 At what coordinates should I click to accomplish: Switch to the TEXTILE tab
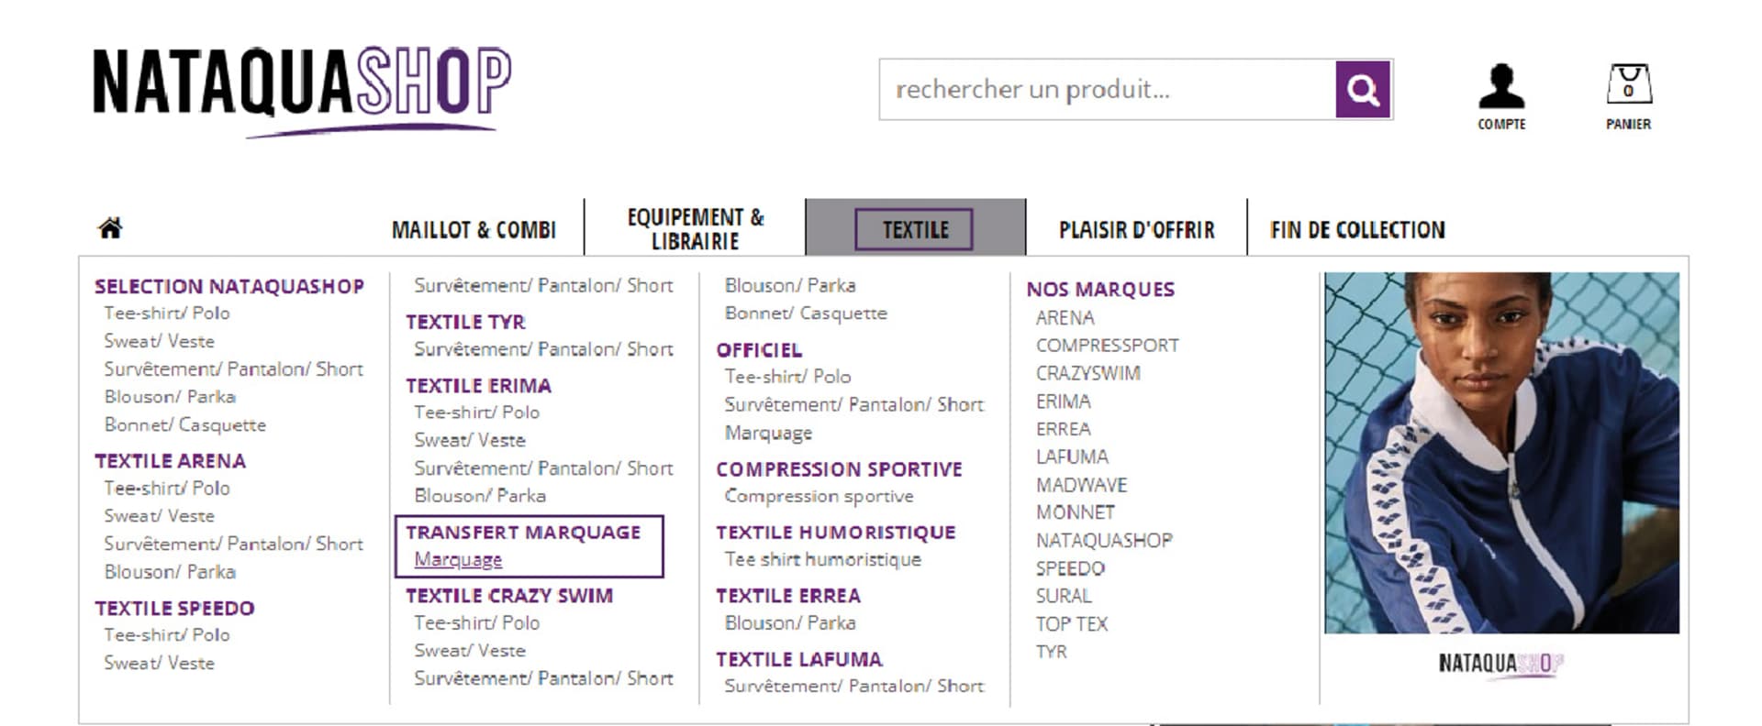[x=912, y=229]
